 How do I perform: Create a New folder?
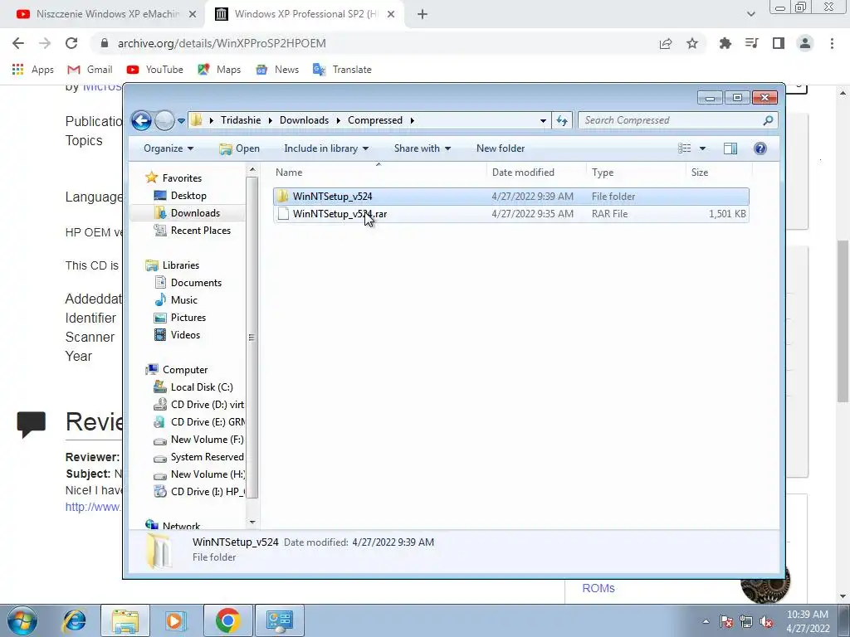501,148
